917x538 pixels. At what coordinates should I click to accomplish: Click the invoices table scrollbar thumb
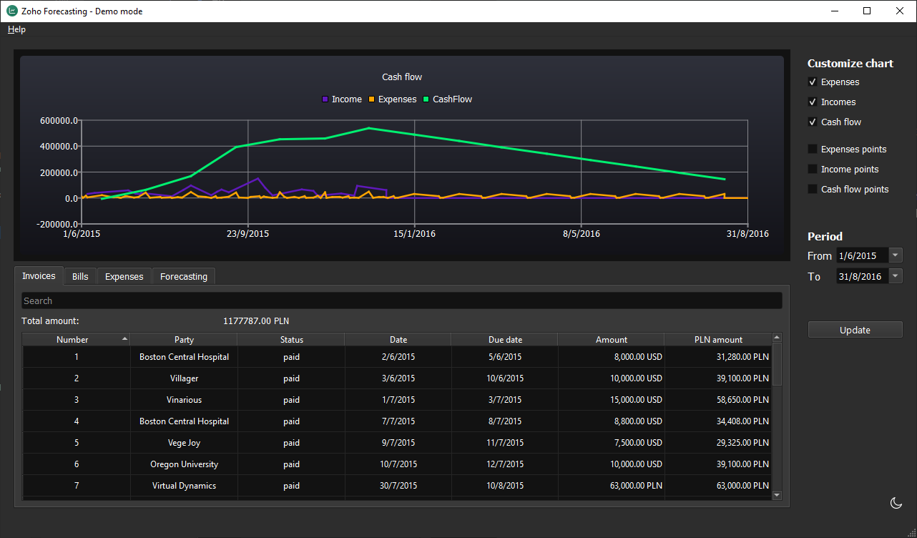pos(778,364)
